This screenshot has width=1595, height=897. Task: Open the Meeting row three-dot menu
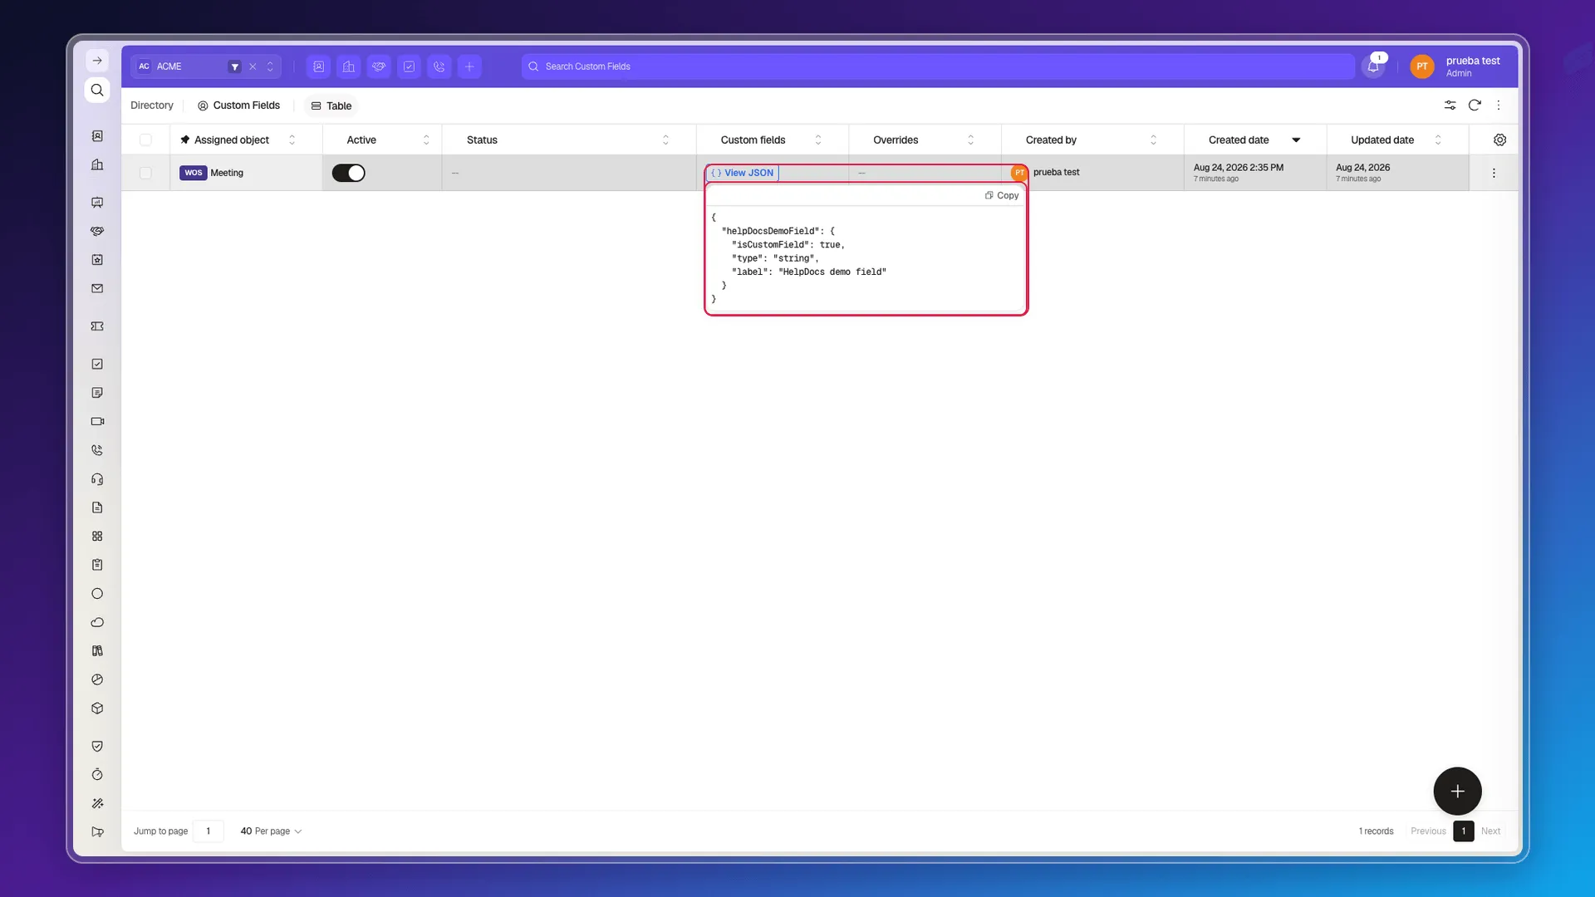point(1494,173)
